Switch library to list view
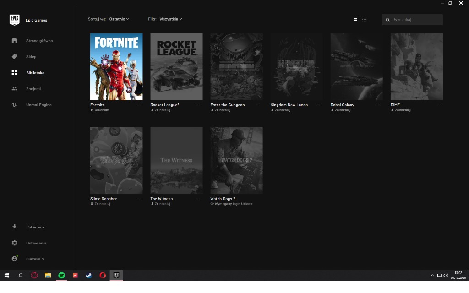Image resolution: width=469 pixels, height=293 pixels. (x=364, y=19)
